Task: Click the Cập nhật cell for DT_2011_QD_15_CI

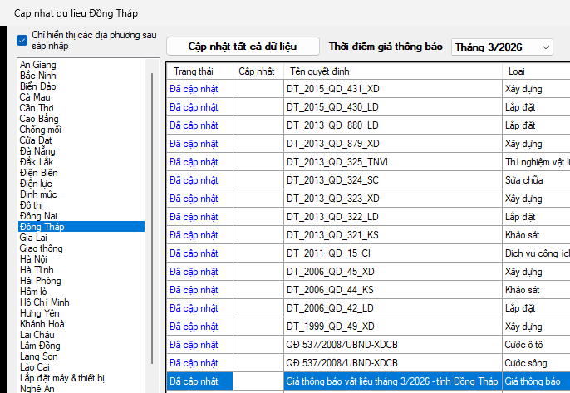Action: [x=258, y=253]
